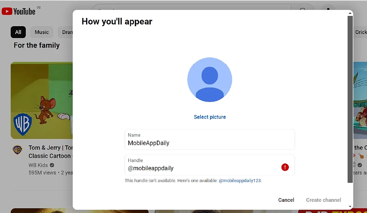Click the 'How you'll appear' dialog title
Screen dimensions: 367x213
point(117,21)
